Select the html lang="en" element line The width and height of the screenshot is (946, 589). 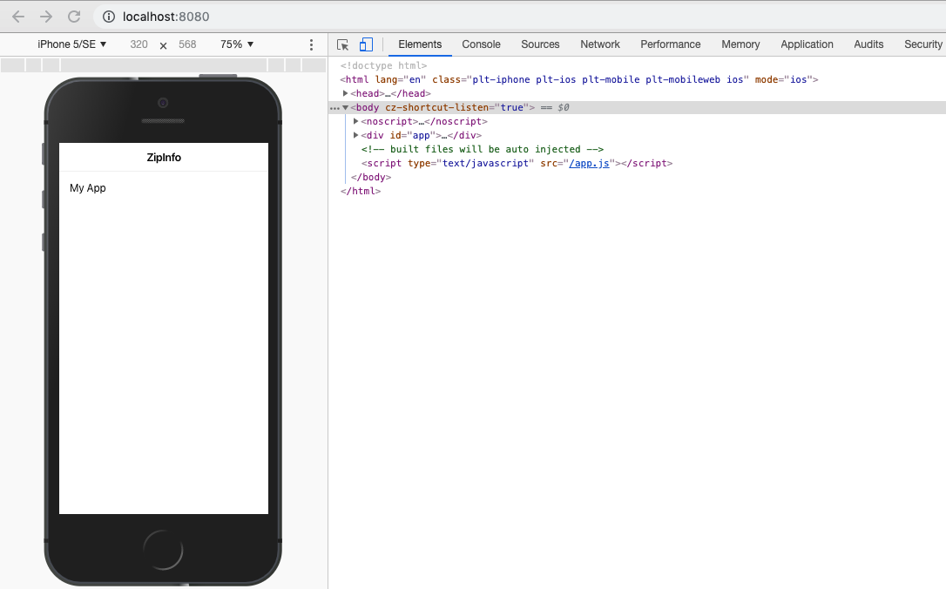click(578, 79)
